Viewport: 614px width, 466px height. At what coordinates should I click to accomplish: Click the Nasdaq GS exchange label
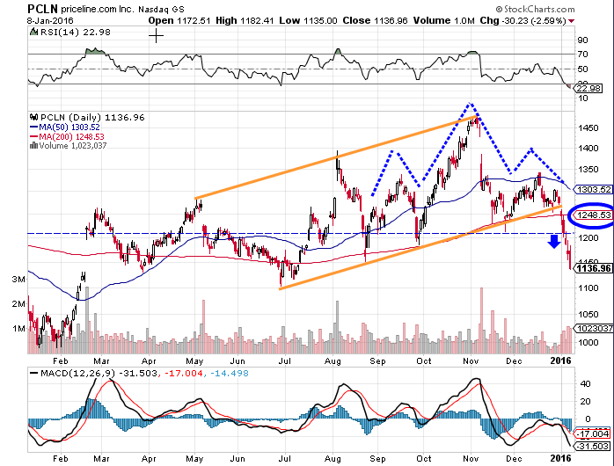[161, 9]
